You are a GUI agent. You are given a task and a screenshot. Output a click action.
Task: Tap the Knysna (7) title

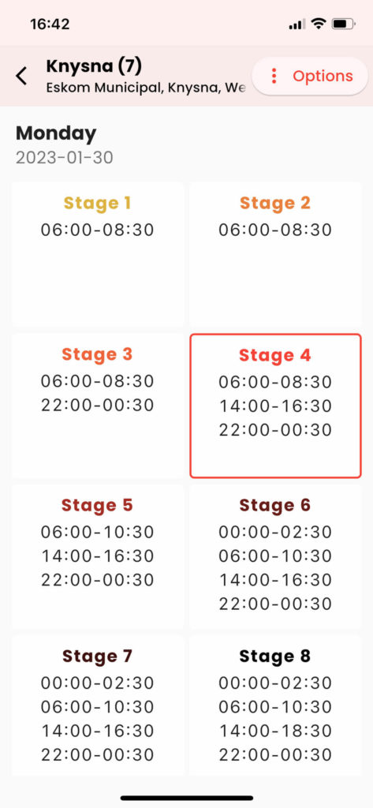point(94,66)
